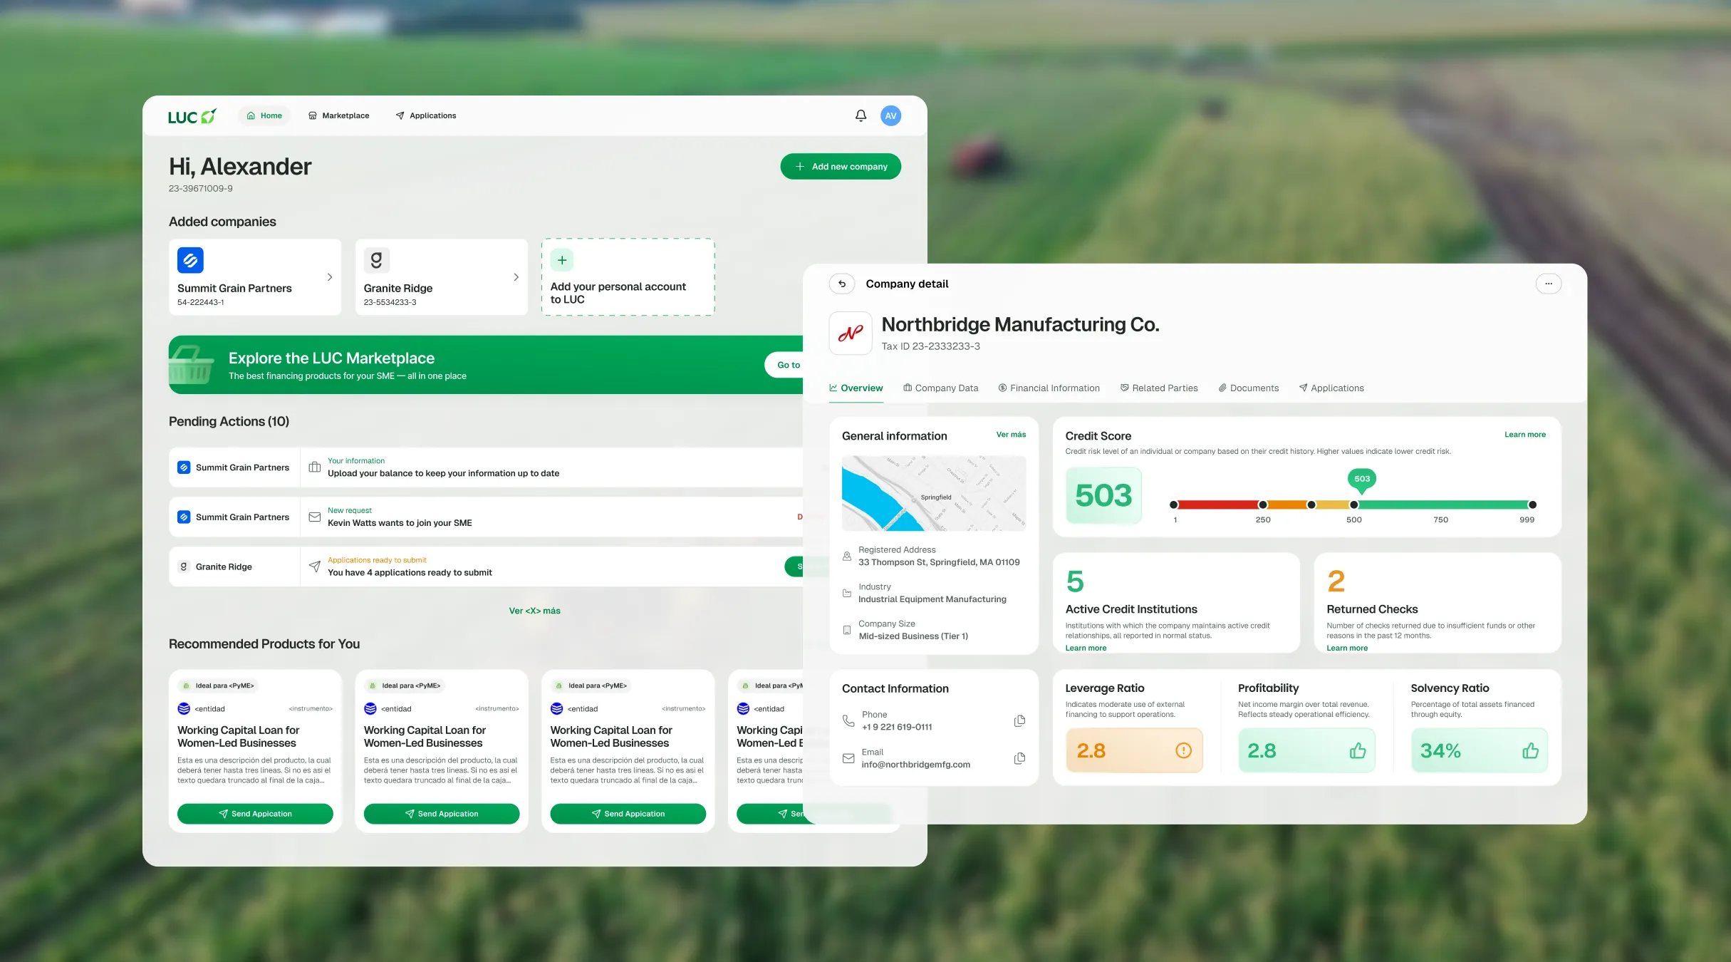Click the plus icon in the personal account card
This screenshot has width=1731, height=962.
coord(562,260)
